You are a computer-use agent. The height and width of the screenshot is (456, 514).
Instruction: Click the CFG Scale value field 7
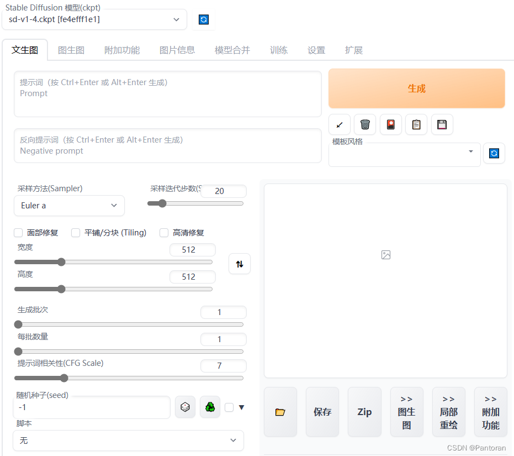(x=224, y=366)
